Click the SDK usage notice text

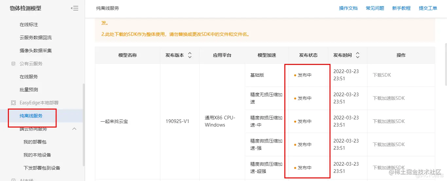175,34
